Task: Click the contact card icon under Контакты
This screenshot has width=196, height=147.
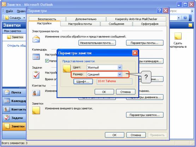Action: tap(36, 93)
